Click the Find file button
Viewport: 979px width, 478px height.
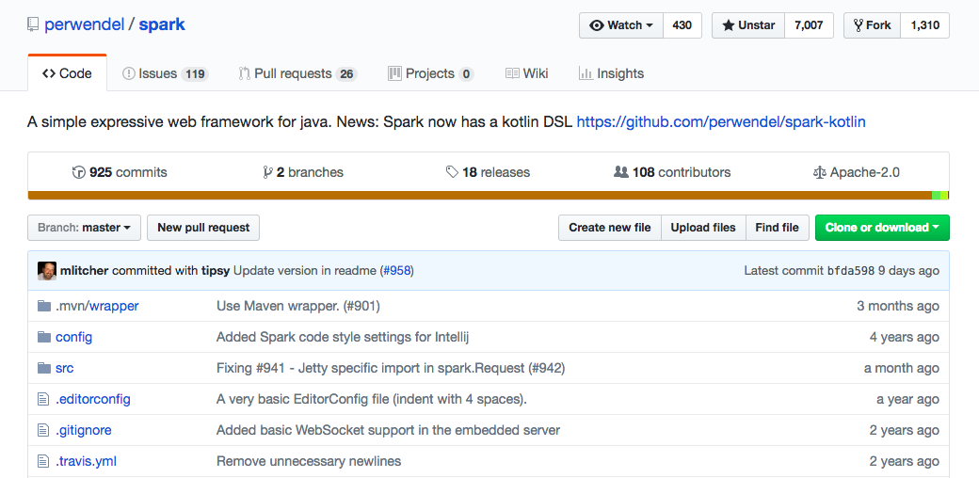click(x=777, y=228)
